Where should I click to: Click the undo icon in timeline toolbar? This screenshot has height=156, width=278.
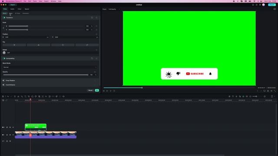8,96
